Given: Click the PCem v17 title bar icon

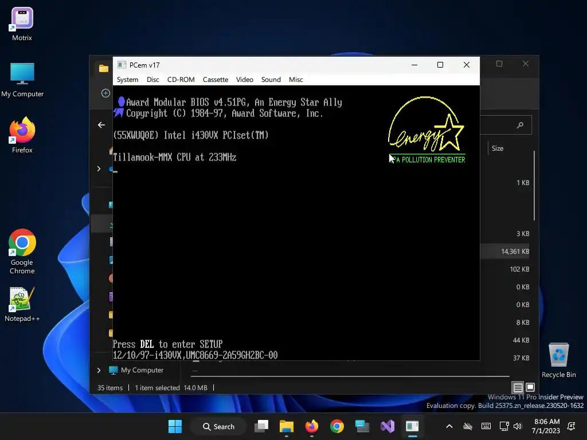Looking at the screenshot, I should (122, 65).
